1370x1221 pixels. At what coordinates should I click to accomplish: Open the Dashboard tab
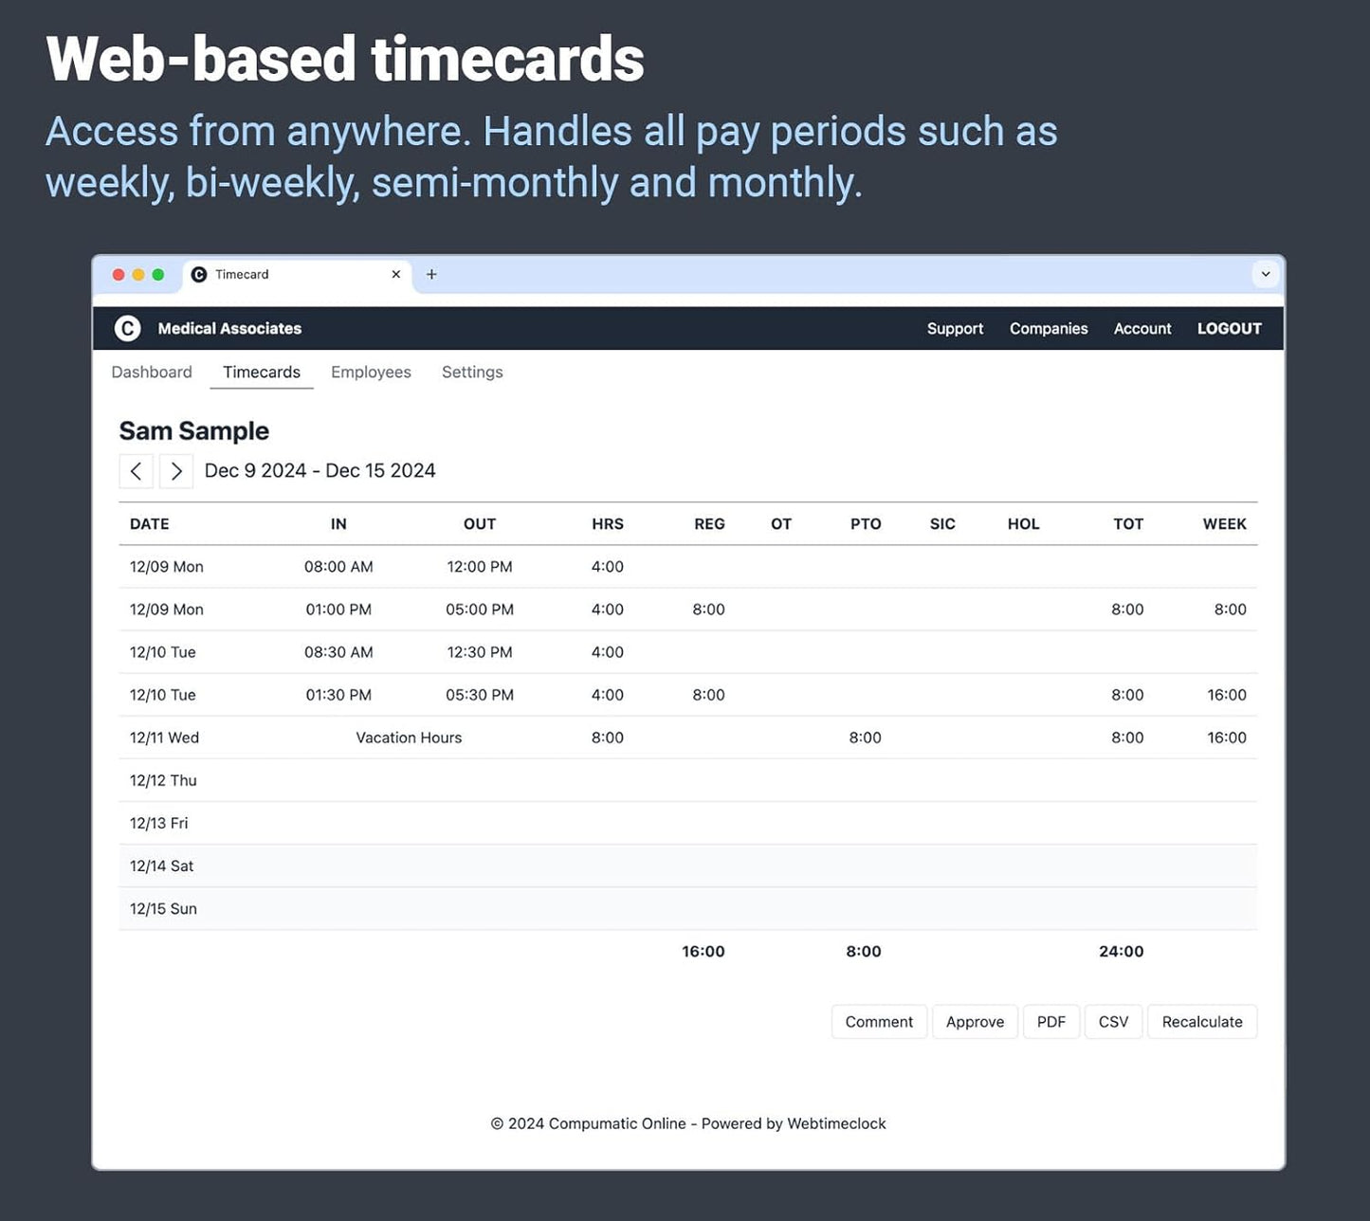point(152,372)
